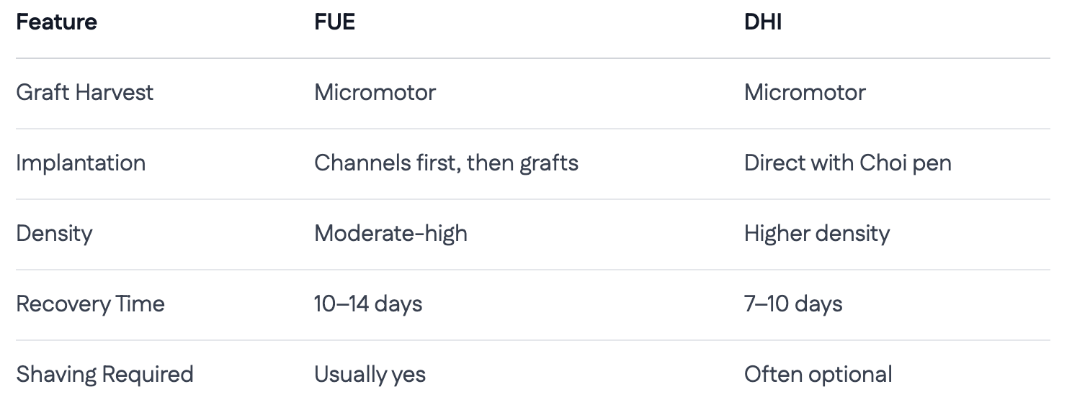
Task: Click the 7–10 days cell
Action: (793, 303)
